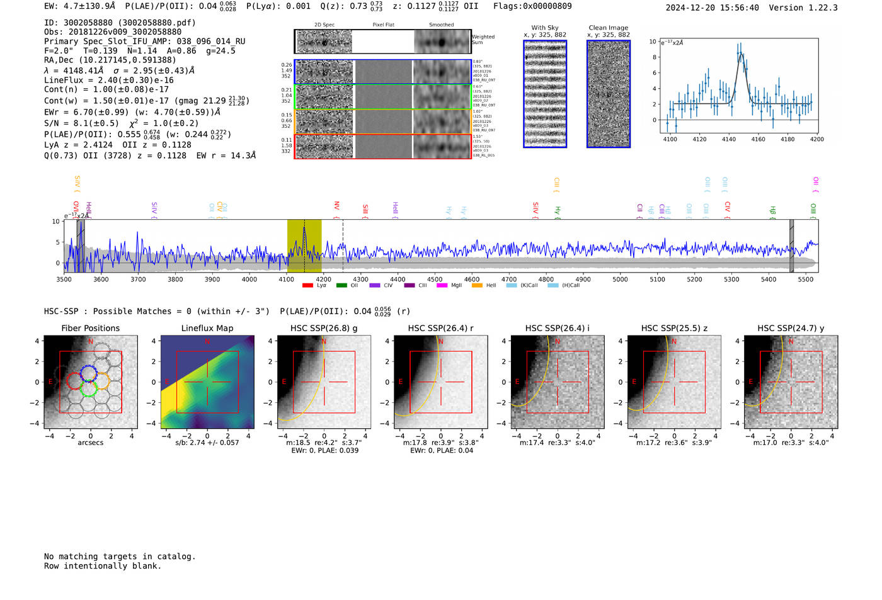Click the green fiber circle in Fiber Positions

click(x=88, y=388)
